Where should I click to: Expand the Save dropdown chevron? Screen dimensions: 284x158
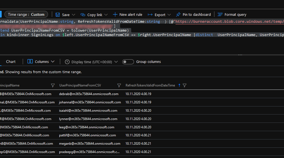[73, 15]
